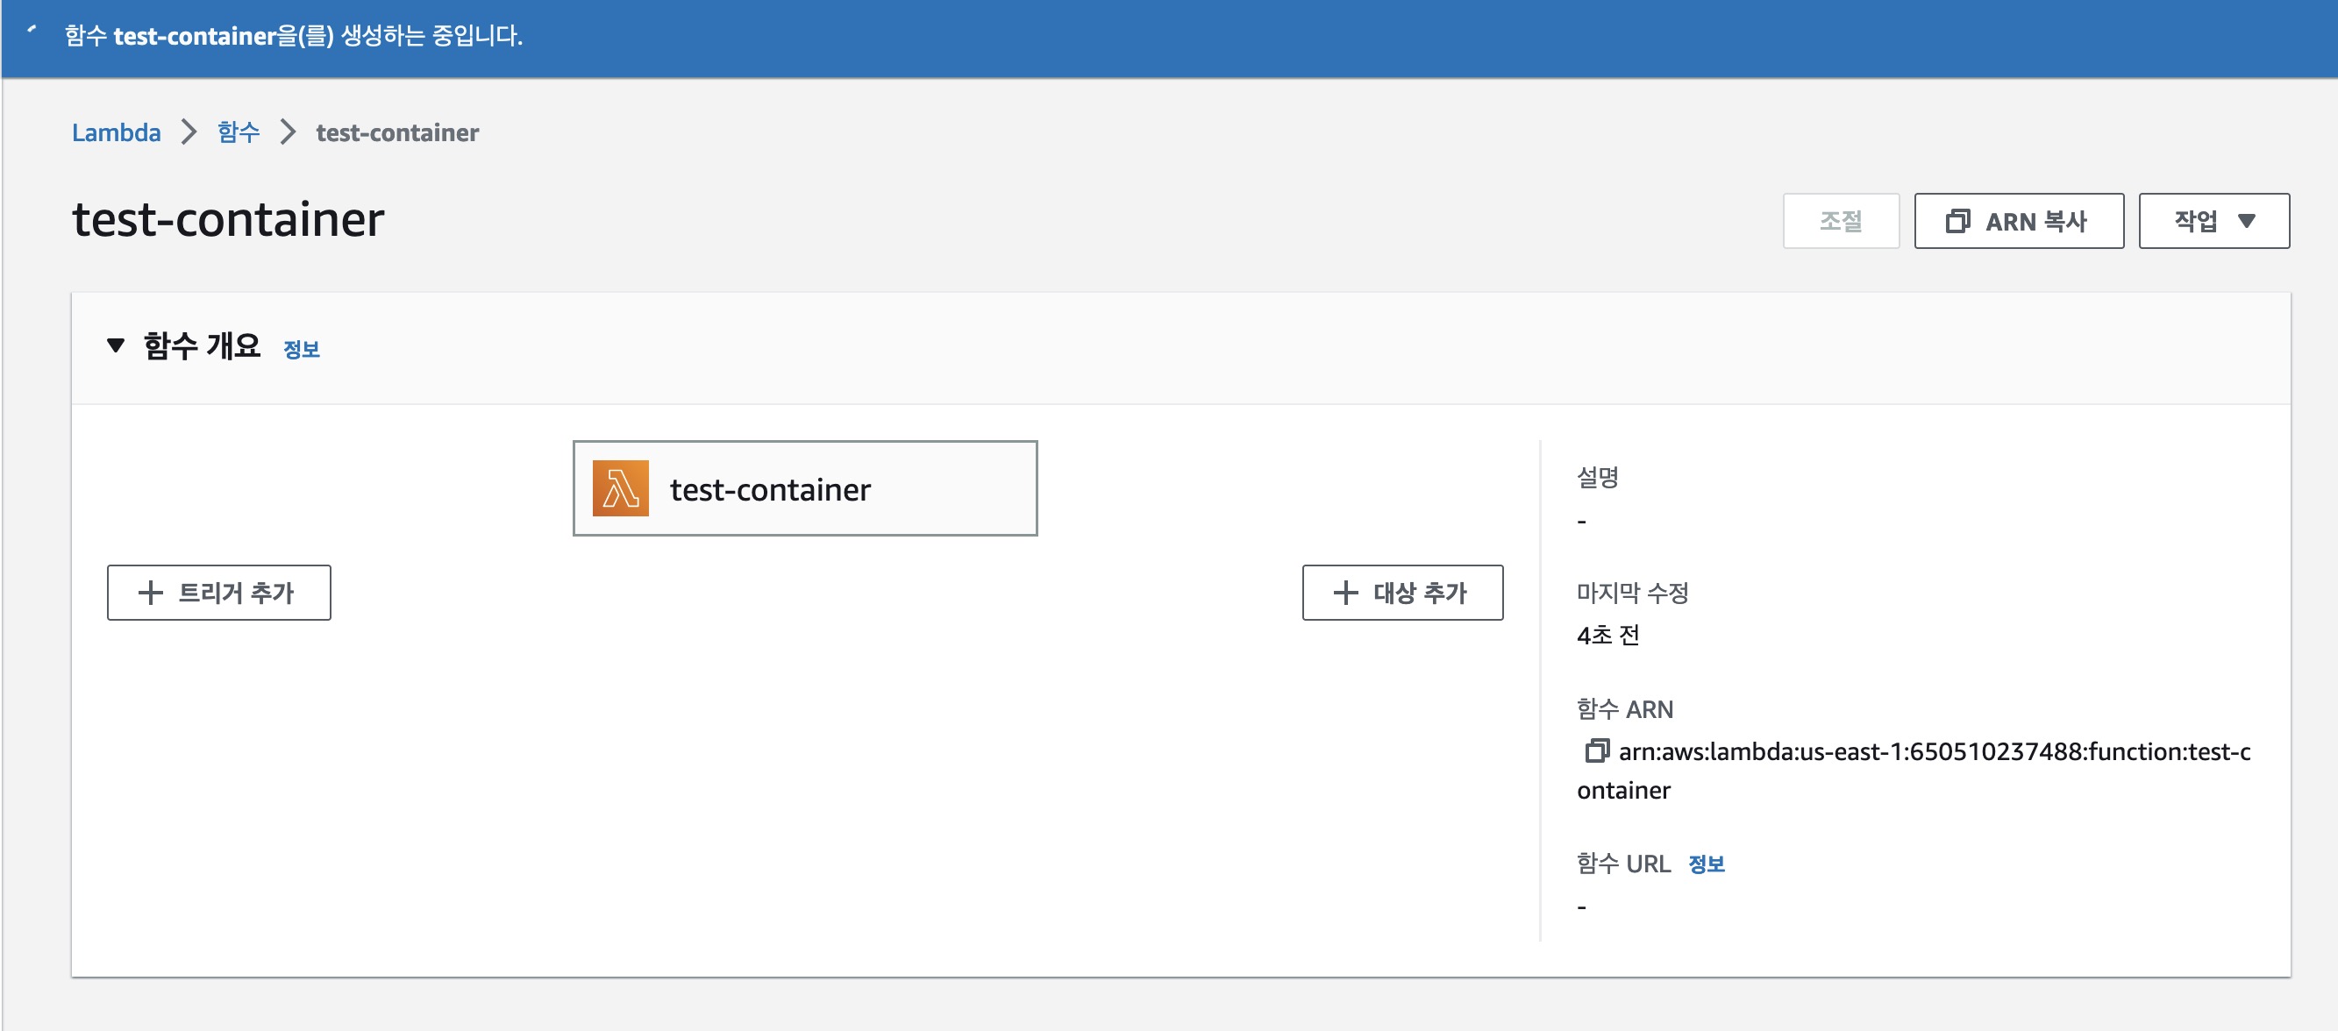The height and width of the screenshot is (1031, 2338).
Task: Click copy icon in ARN 복사 button
Action: pyautogui.click(x=1957, y=221)
